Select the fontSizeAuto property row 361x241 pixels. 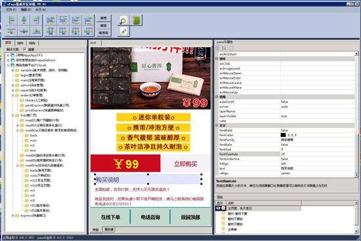[286, 154]
